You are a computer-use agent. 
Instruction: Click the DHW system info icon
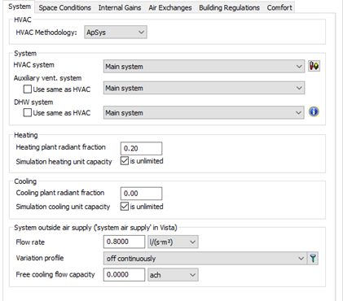click(x=314, y=111)
